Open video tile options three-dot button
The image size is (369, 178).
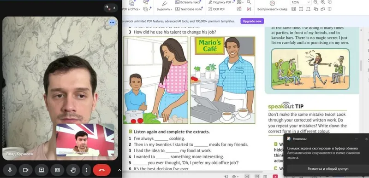pos(112,22)
